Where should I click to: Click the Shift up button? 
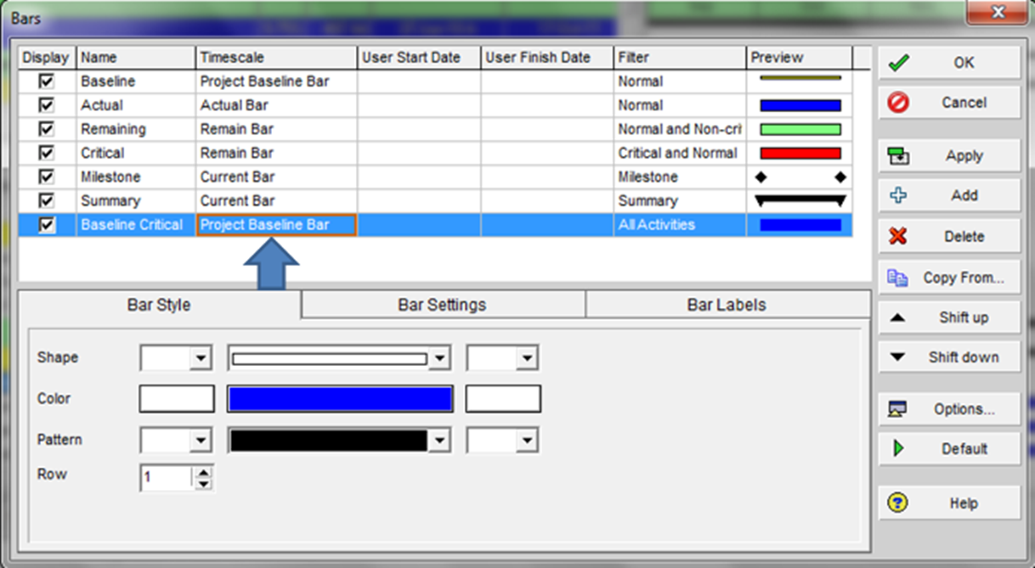pyautogui.click(x=949, y=318)
